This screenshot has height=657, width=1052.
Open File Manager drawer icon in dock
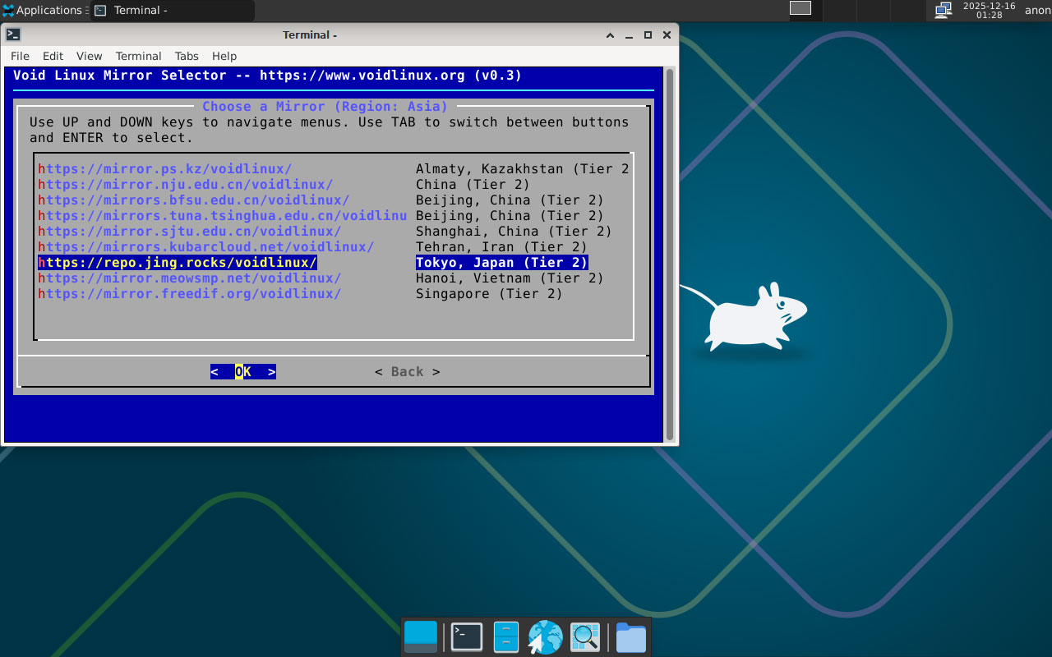point(505,637)
